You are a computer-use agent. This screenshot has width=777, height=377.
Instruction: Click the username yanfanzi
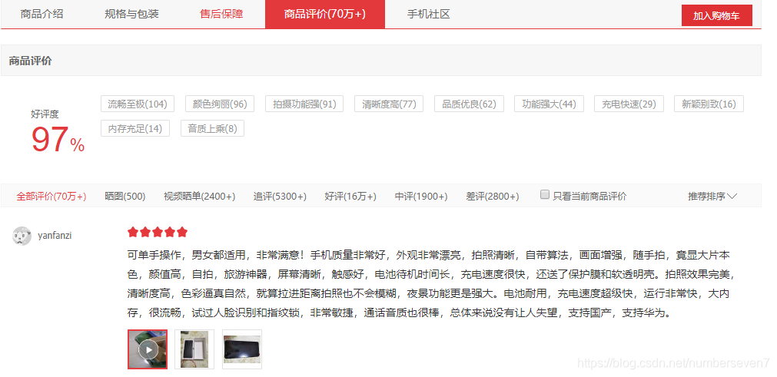point(55,236)
